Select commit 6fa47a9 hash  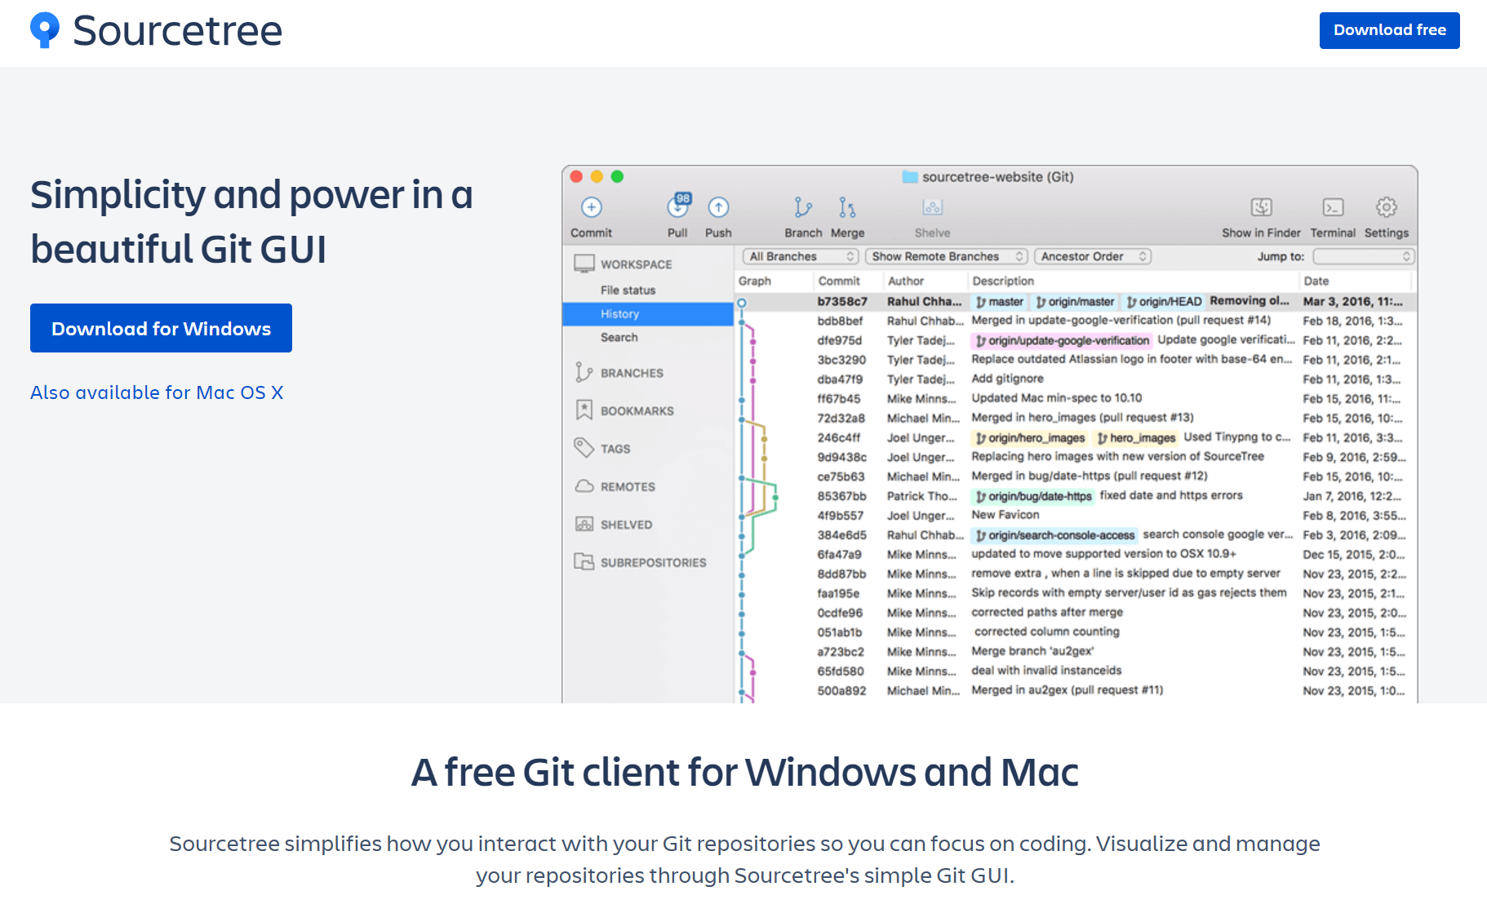[x=839, y=554]
